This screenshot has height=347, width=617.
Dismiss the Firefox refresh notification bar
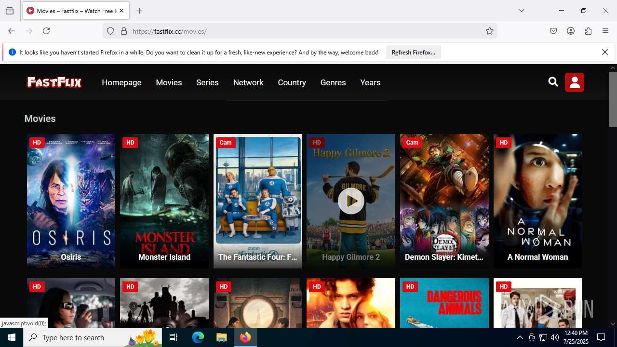coord(605,52)
